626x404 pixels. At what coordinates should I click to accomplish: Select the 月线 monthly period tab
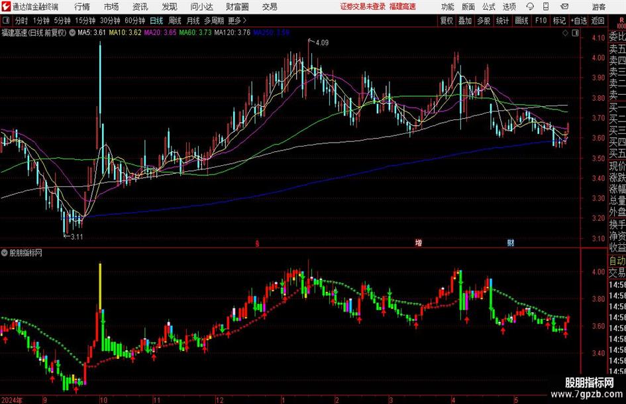[193, 21]
